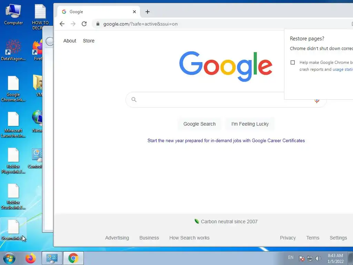Select the Roblox Player.lnk file icon

pos(13,161)
